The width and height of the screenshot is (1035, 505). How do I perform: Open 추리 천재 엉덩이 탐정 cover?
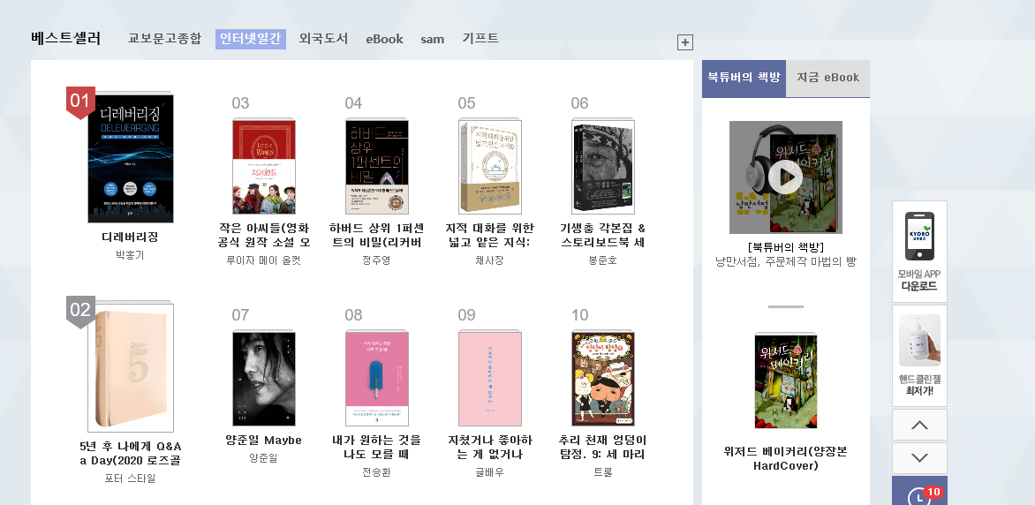coord(603,378)
